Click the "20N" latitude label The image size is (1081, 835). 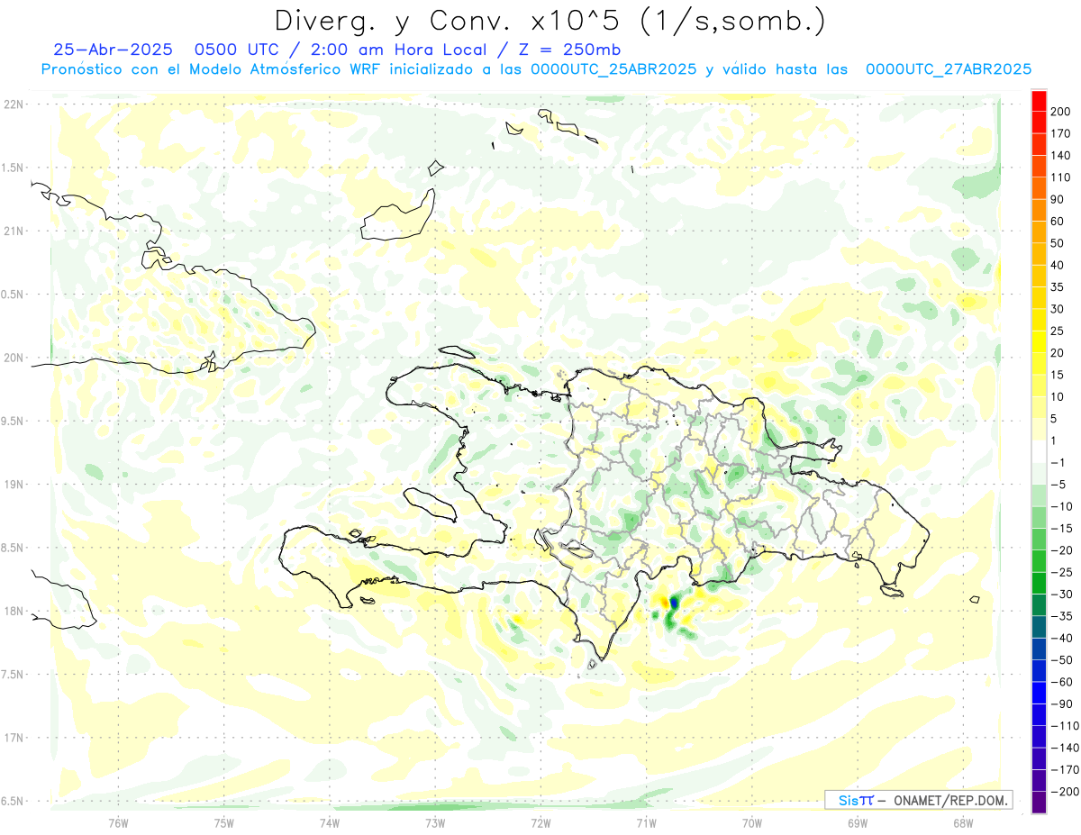14,358
